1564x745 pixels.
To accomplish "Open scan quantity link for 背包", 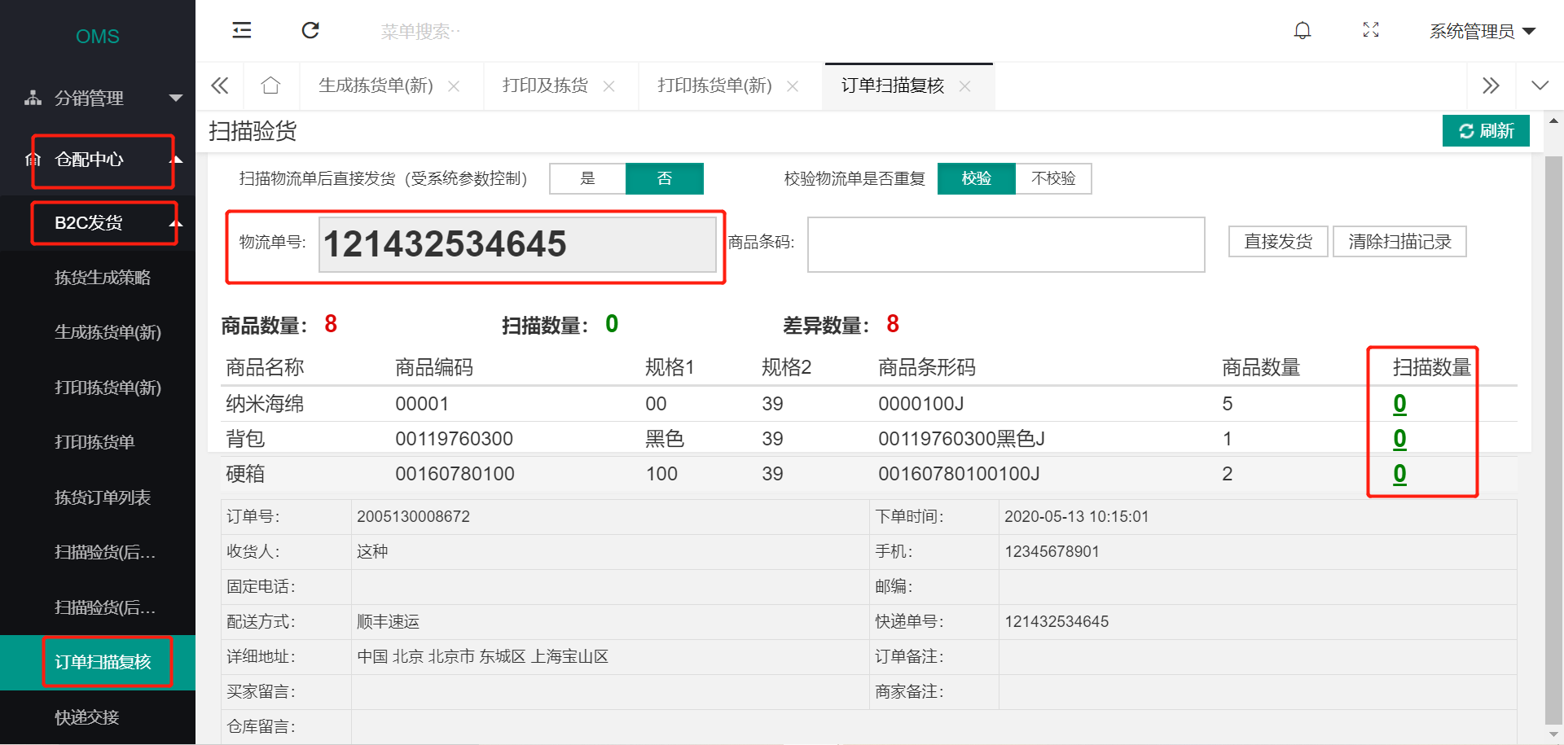I will click(x=1399, y=439).
